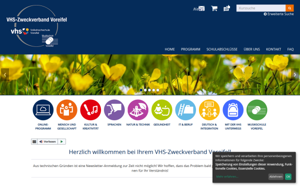This screenshot has width=300, height=187.
Task: Open IT & Beruf ladder icon
Action: 185,110
